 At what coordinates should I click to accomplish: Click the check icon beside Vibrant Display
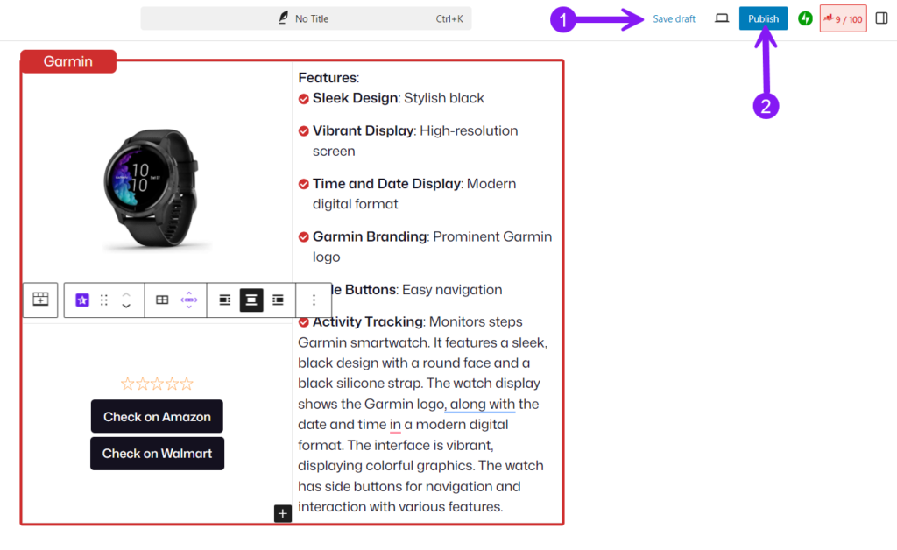[x=304, y=131]
